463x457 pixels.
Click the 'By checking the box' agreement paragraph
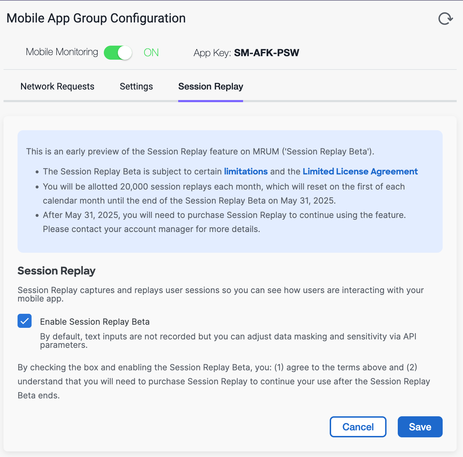pyautogui.click(x=224, y=381)
